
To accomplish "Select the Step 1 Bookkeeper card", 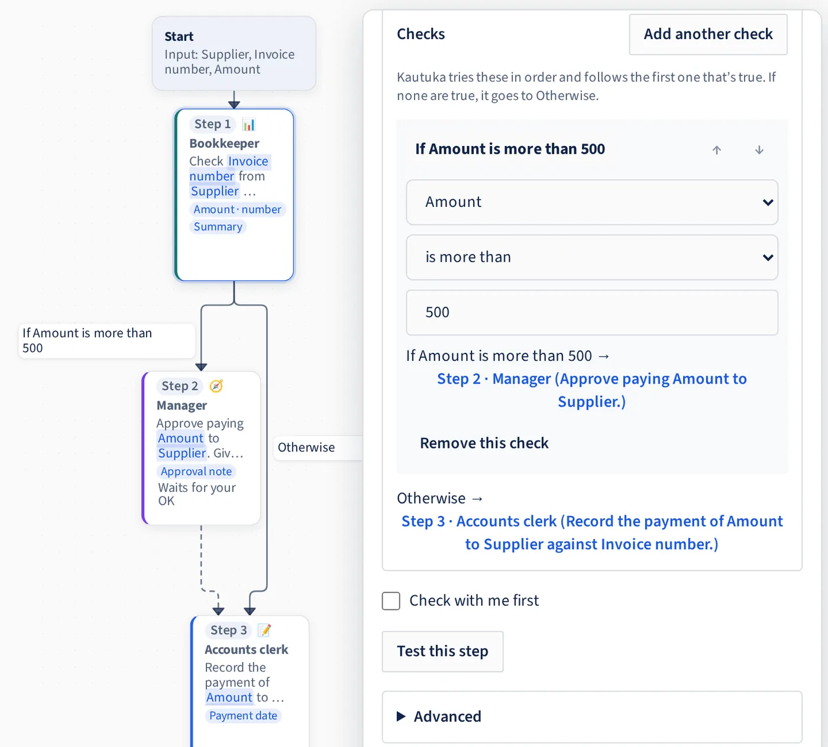I will point(234,195).
